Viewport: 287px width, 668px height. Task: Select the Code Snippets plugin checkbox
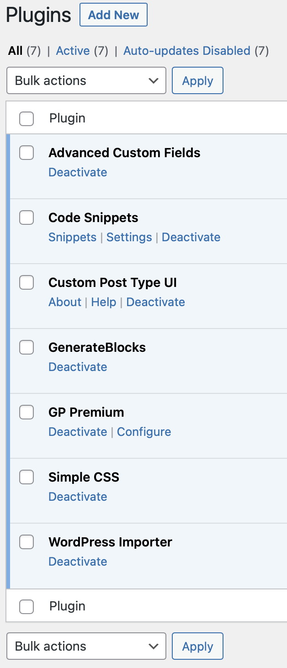(27, 217)
